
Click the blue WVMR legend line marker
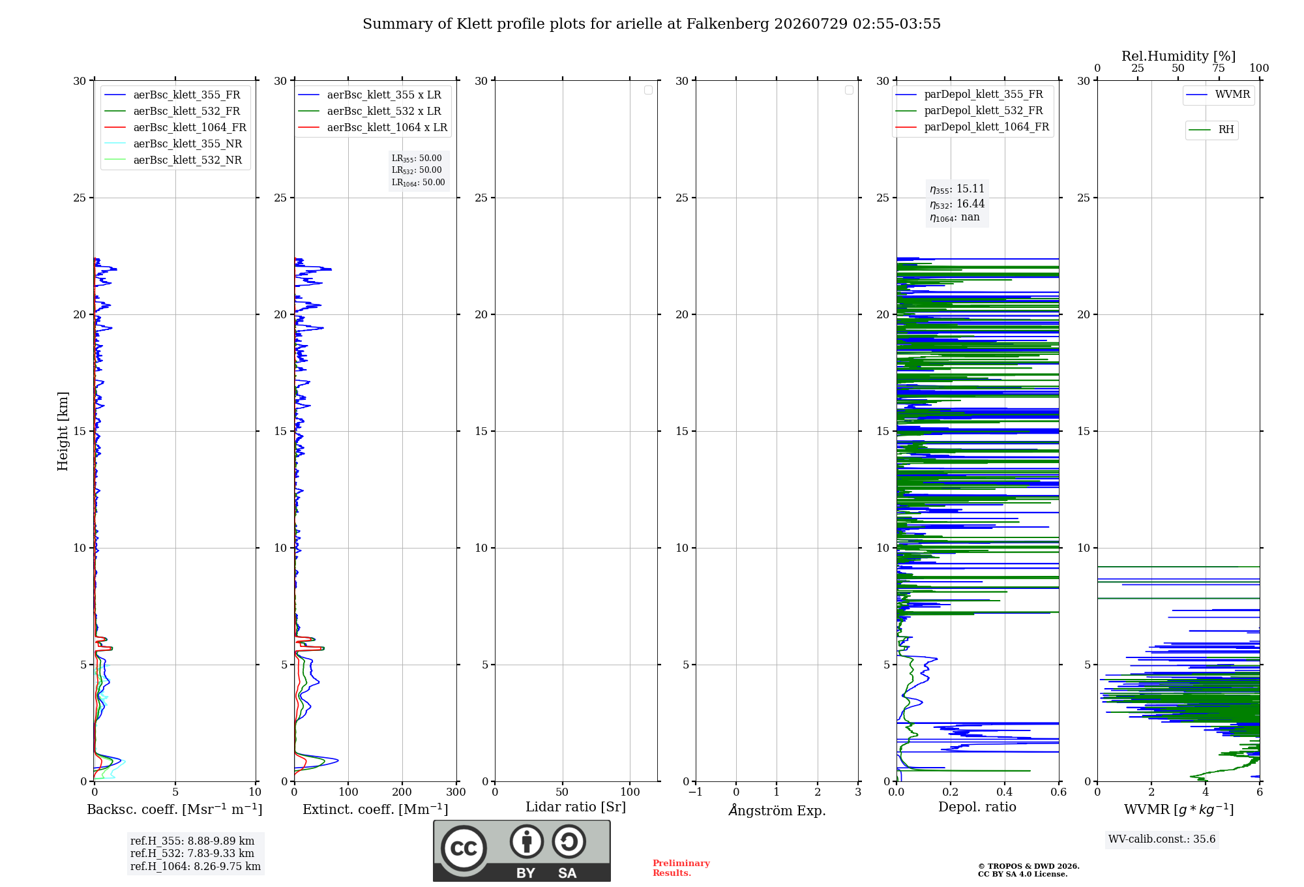click(x=1196, y=95)
